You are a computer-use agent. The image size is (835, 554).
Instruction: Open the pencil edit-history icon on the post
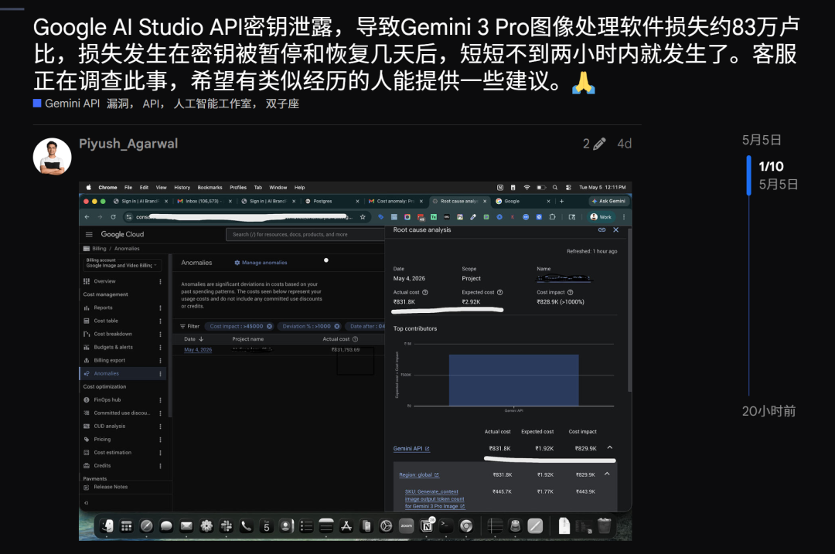(x=599, y=144)
